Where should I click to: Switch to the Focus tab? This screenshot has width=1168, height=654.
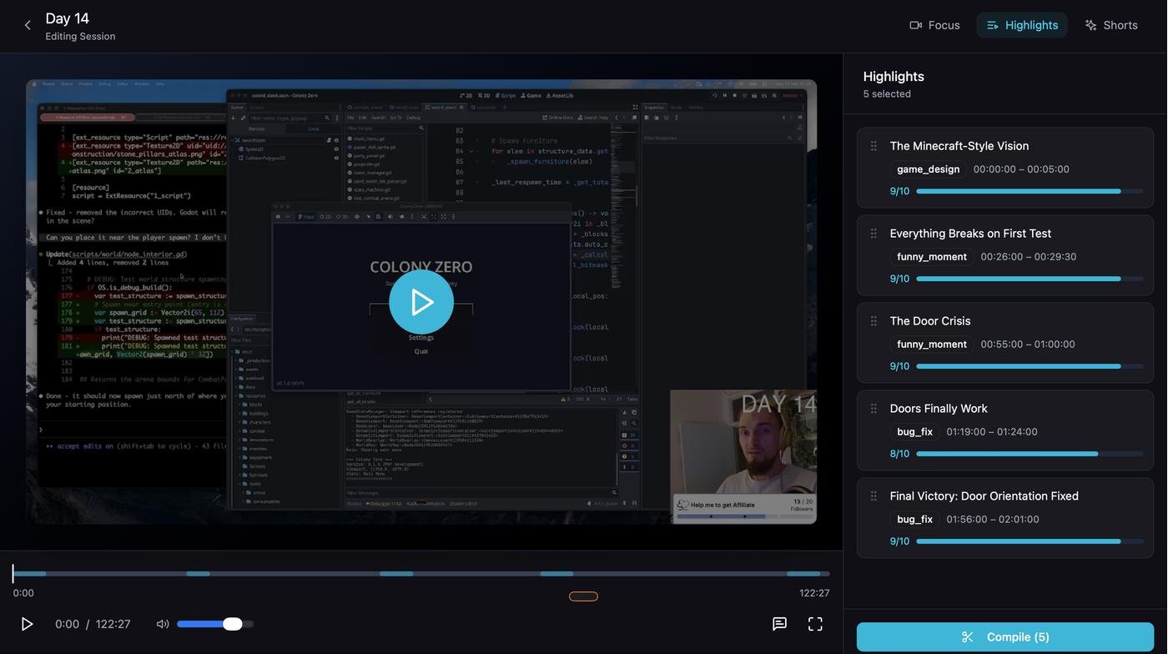click(934, 25)
